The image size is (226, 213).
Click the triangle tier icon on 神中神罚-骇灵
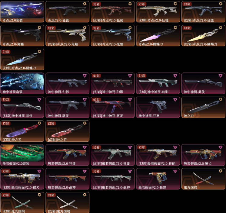85,100
